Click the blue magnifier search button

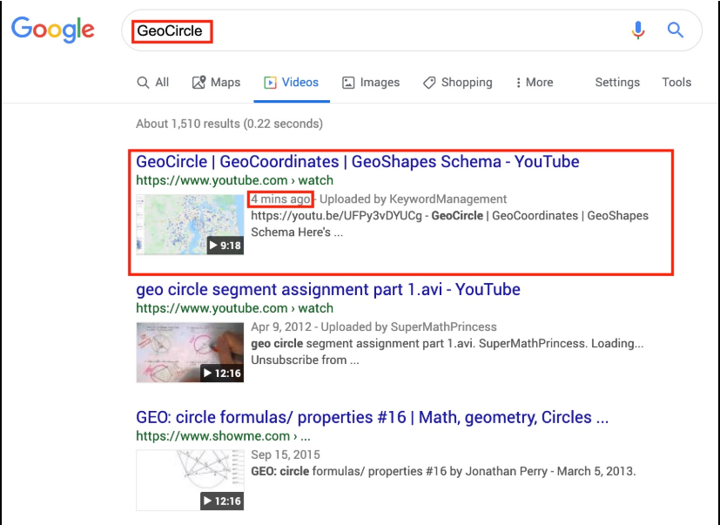pyautogui.click(x=676, y=30)
